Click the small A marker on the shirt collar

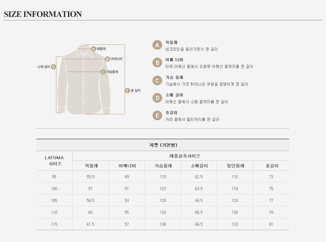pos(94,49)
